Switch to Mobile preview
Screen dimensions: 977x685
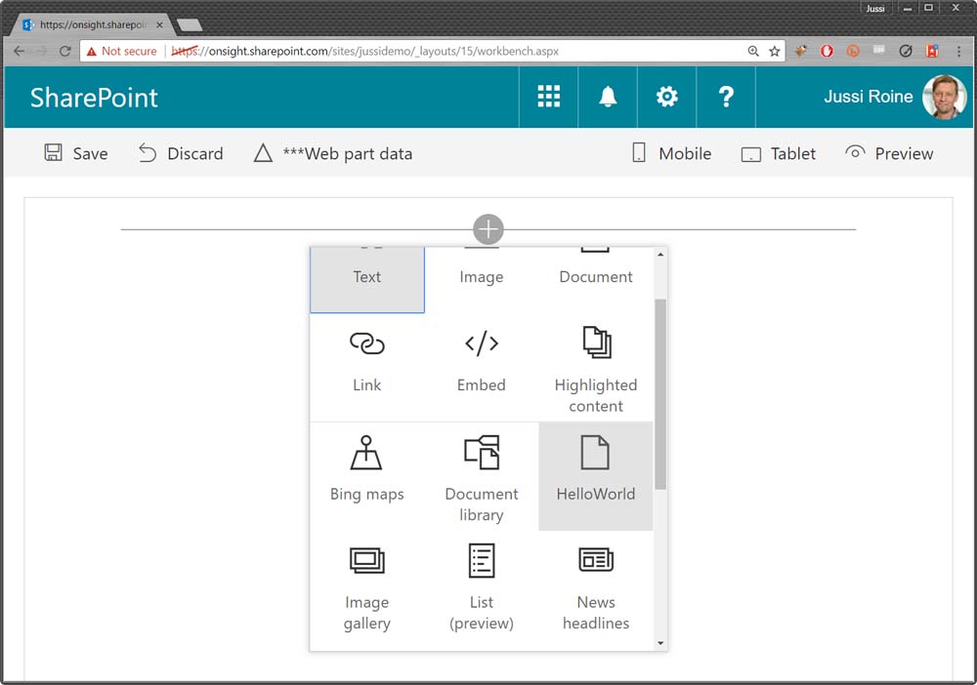(671, 153)
